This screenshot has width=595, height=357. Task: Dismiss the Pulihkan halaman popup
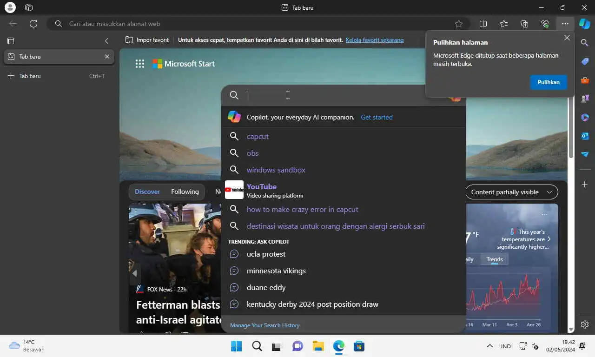(x=567, y=38)
